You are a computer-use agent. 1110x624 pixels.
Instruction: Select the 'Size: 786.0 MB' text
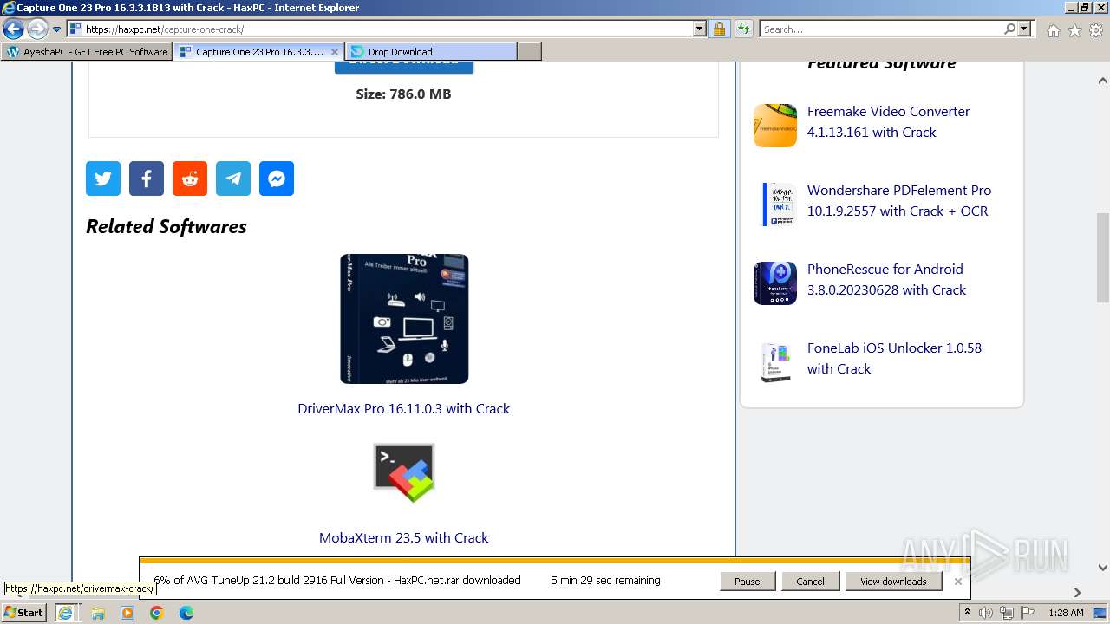point(403,94)
